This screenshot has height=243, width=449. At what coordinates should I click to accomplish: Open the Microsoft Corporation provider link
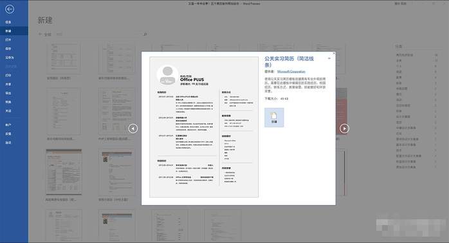pos(291,71)
